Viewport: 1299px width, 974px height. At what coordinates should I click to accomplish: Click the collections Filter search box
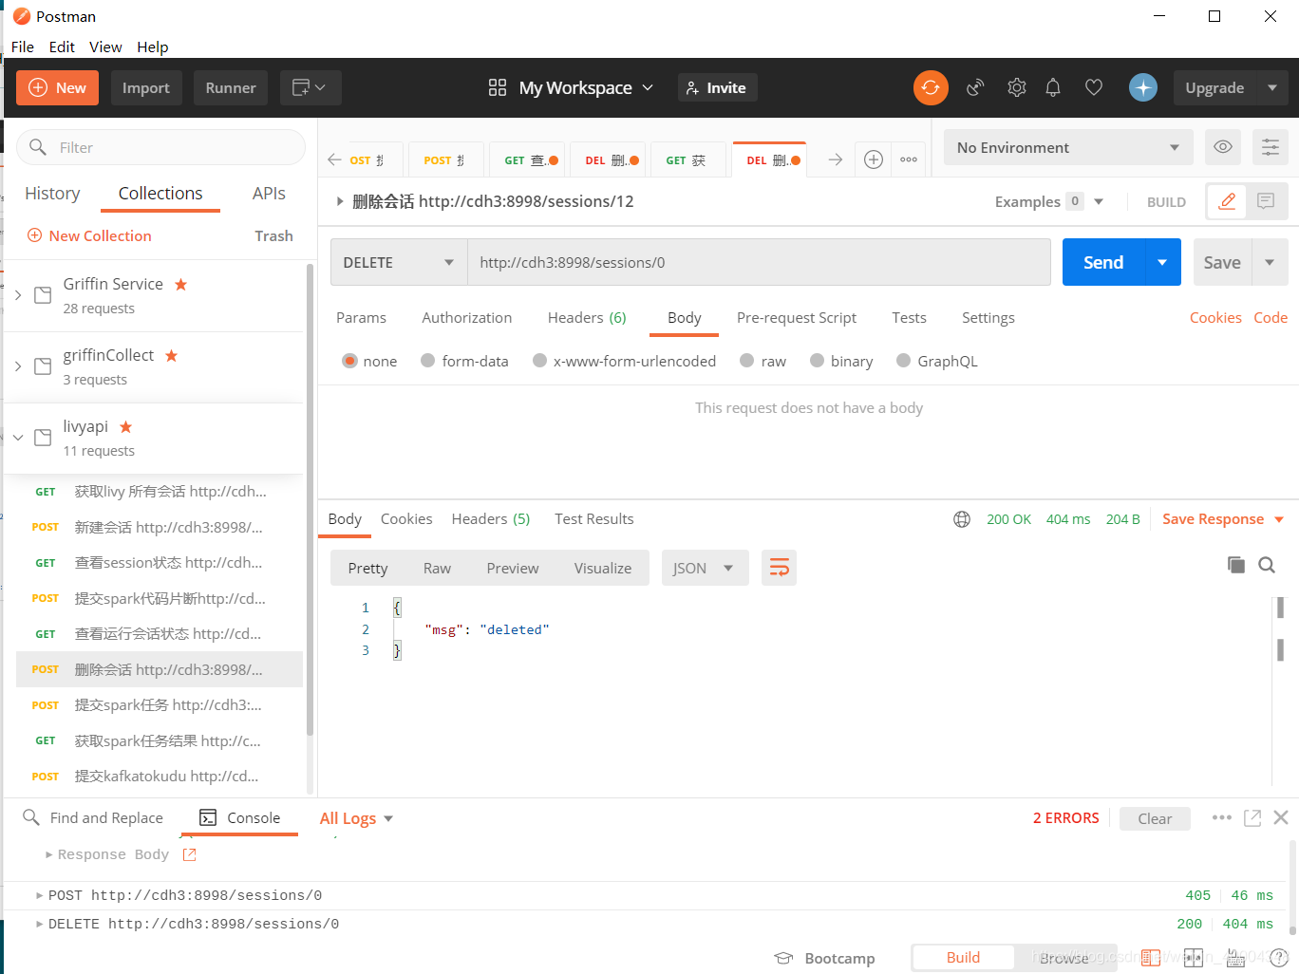[x=160, y=147]
